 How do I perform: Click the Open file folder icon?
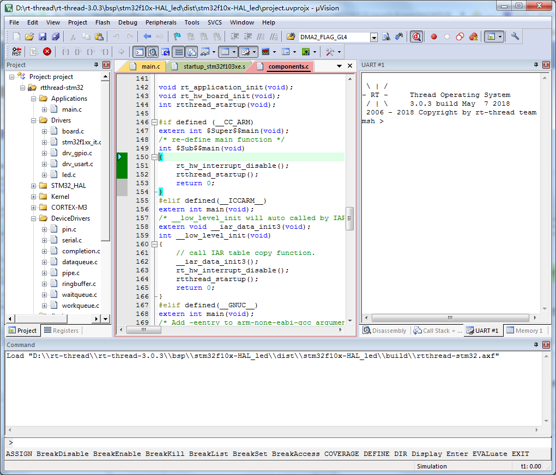tap(29, 37)
